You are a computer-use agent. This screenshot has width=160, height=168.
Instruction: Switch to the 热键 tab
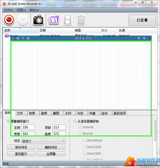tap(94, 113)
